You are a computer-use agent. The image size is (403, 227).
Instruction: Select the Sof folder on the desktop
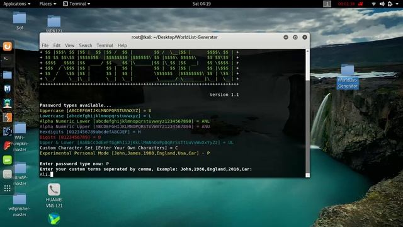pyautogui.click(x=20, y=21)
